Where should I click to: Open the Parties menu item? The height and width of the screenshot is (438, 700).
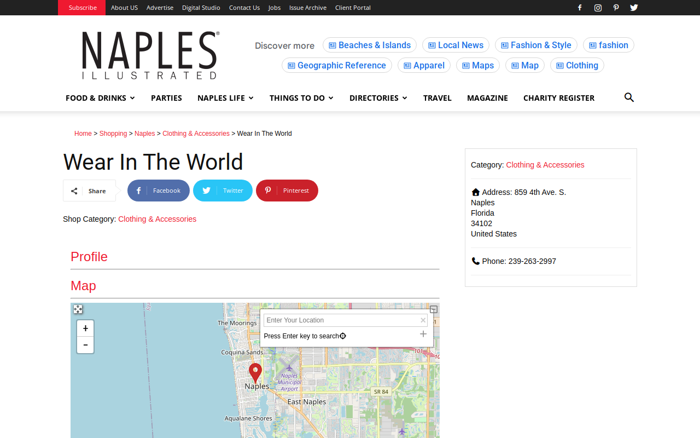pyautogui.click(x=166, y=98)
